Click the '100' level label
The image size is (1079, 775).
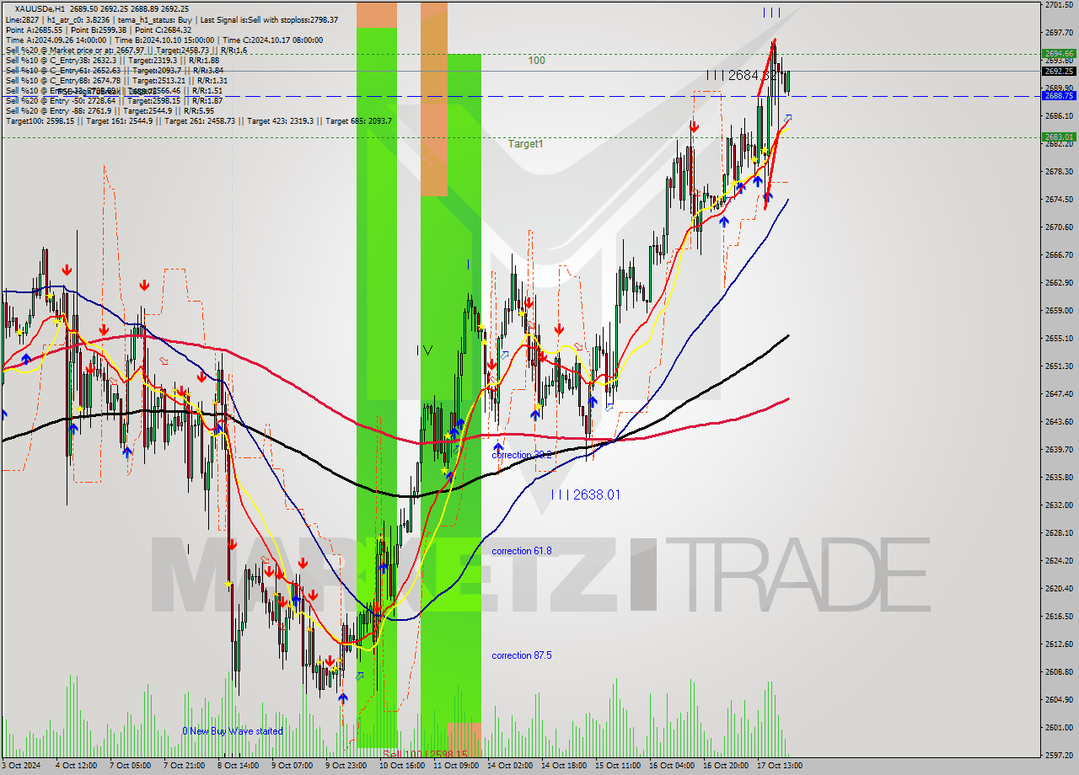click(537, 61)
